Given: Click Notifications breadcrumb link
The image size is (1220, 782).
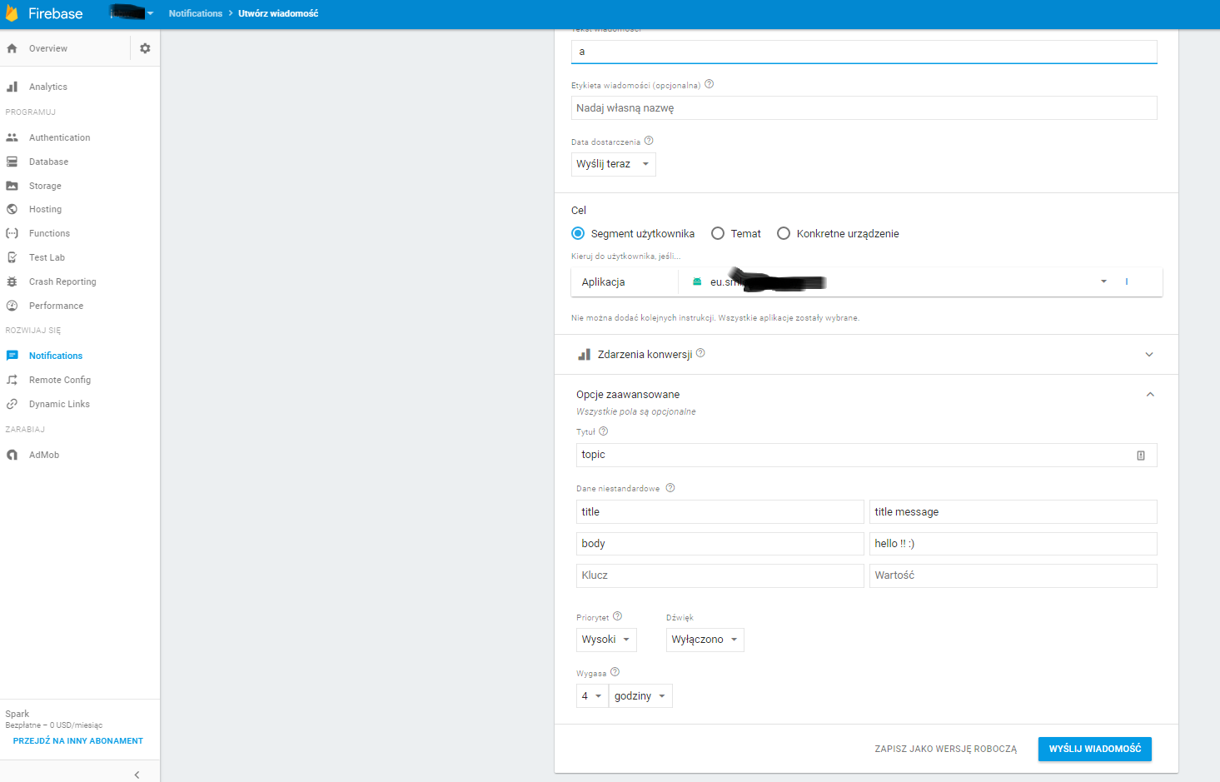Looking at the screenshot, I should tap(196, 13).
